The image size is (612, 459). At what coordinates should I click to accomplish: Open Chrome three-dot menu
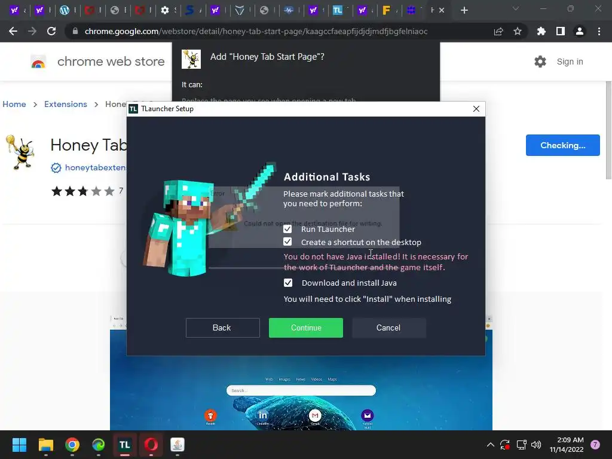pos(599,31)
